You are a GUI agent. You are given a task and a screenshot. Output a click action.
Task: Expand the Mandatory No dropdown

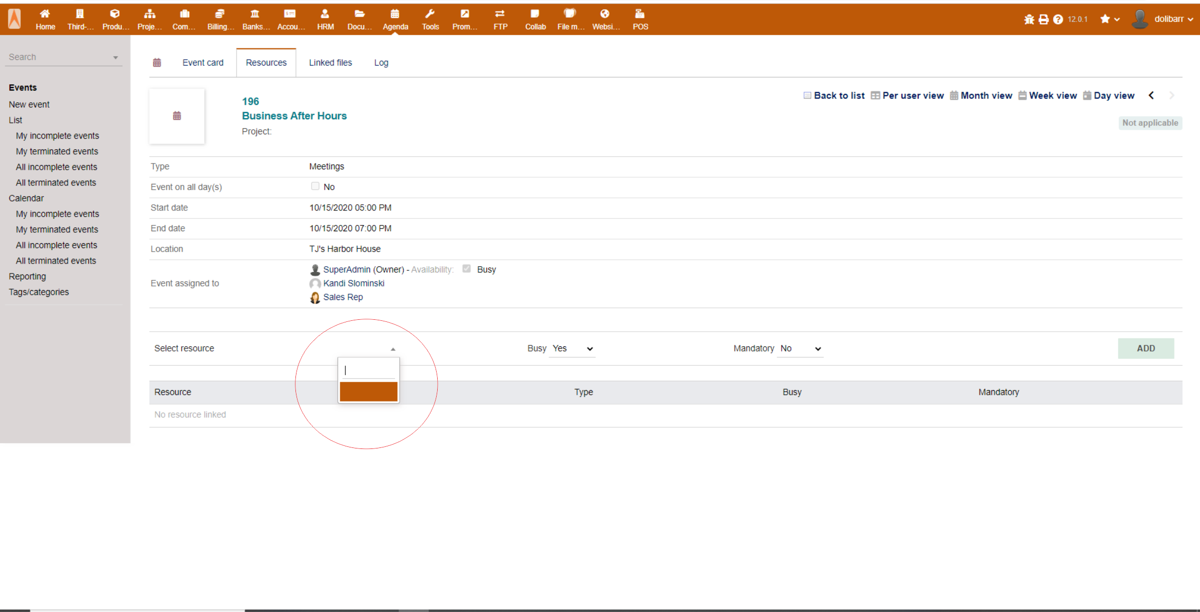(x=801, y=348)
